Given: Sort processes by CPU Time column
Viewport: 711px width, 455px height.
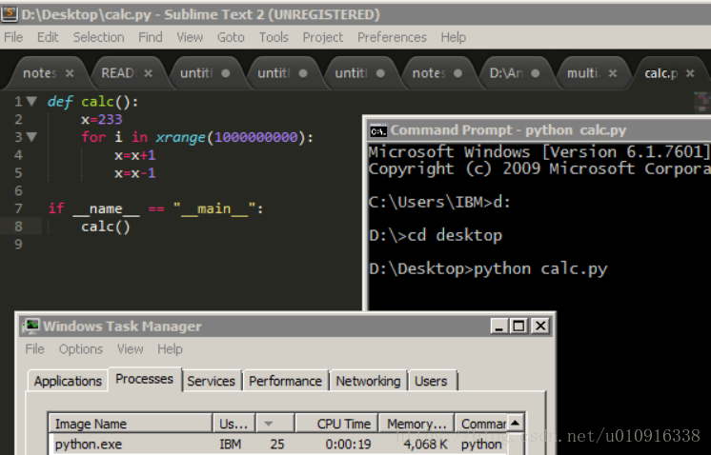Looking at the screenshot, I should coord(336,424).
